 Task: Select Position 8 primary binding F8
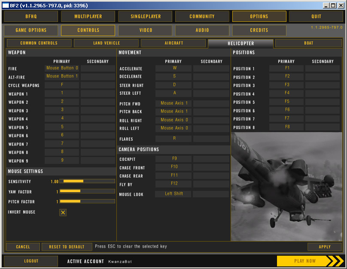pos(286,127)
